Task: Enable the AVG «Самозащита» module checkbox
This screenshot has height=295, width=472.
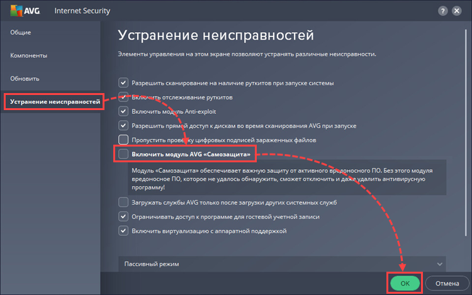Action: pos(123,154)
